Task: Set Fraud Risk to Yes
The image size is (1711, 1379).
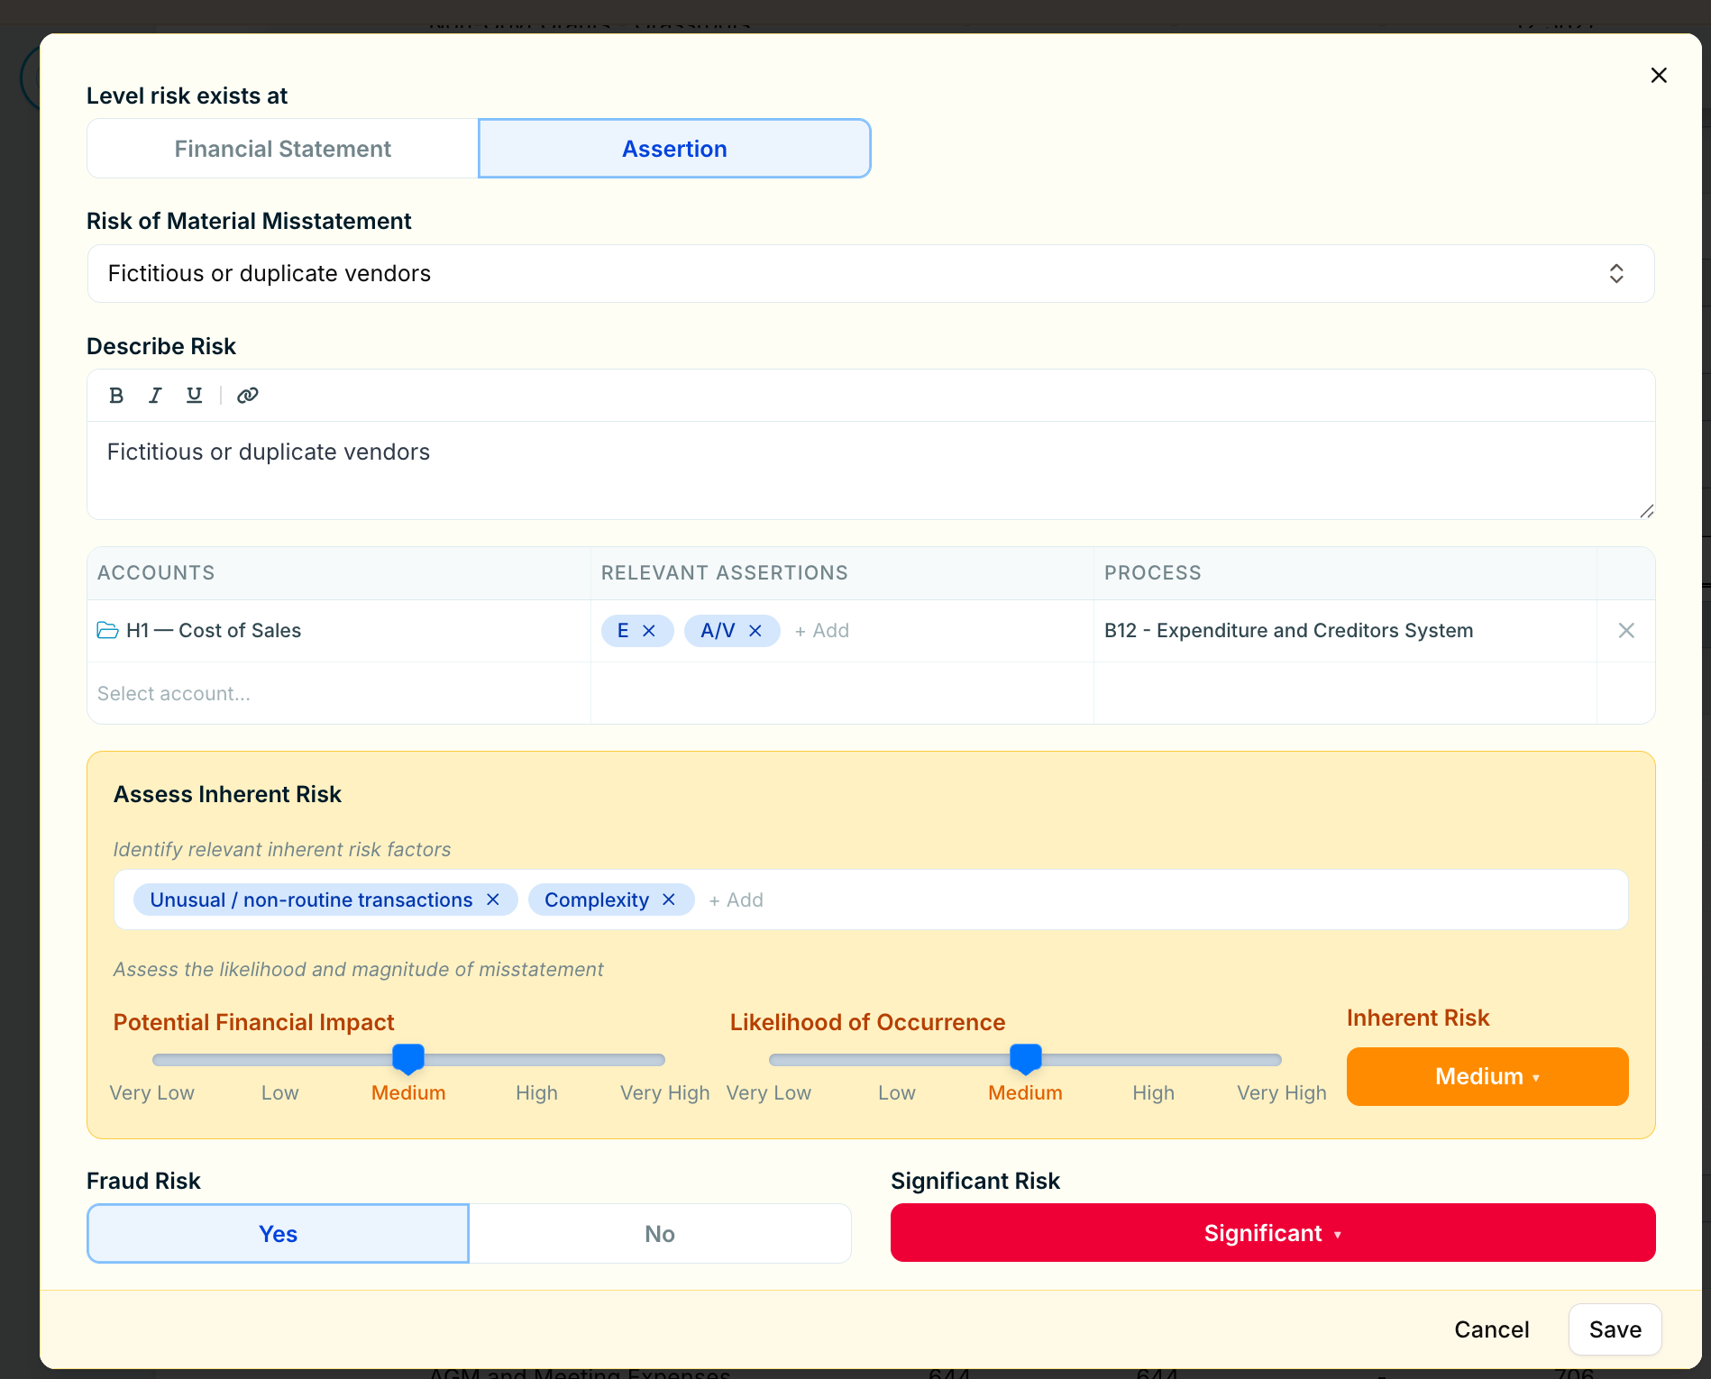Action: click(x=278, y=1234)
